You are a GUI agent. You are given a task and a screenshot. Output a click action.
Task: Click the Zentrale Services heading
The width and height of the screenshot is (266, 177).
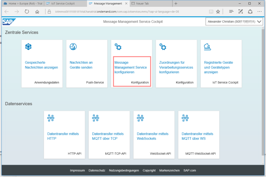[x=22, y=32]
